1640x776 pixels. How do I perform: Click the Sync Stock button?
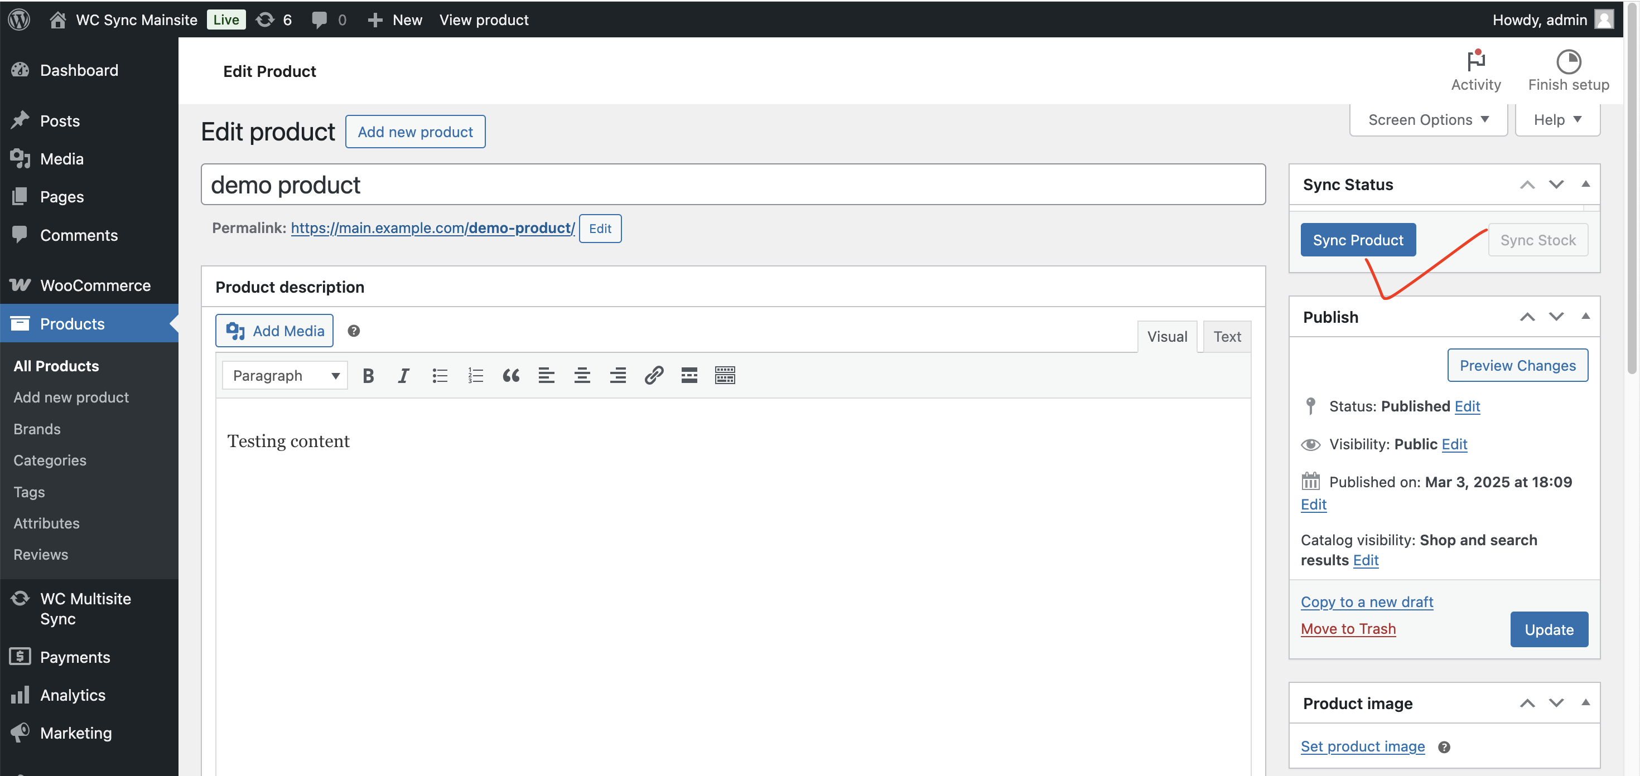(x=1537, y=240)
